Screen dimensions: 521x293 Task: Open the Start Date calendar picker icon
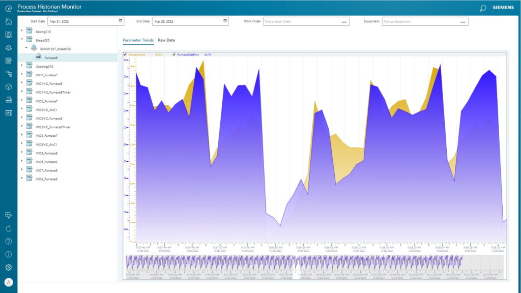click(120, 21)
